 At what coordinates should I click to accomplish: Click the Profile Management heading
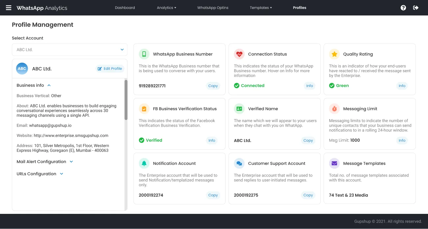click(42, 25)
